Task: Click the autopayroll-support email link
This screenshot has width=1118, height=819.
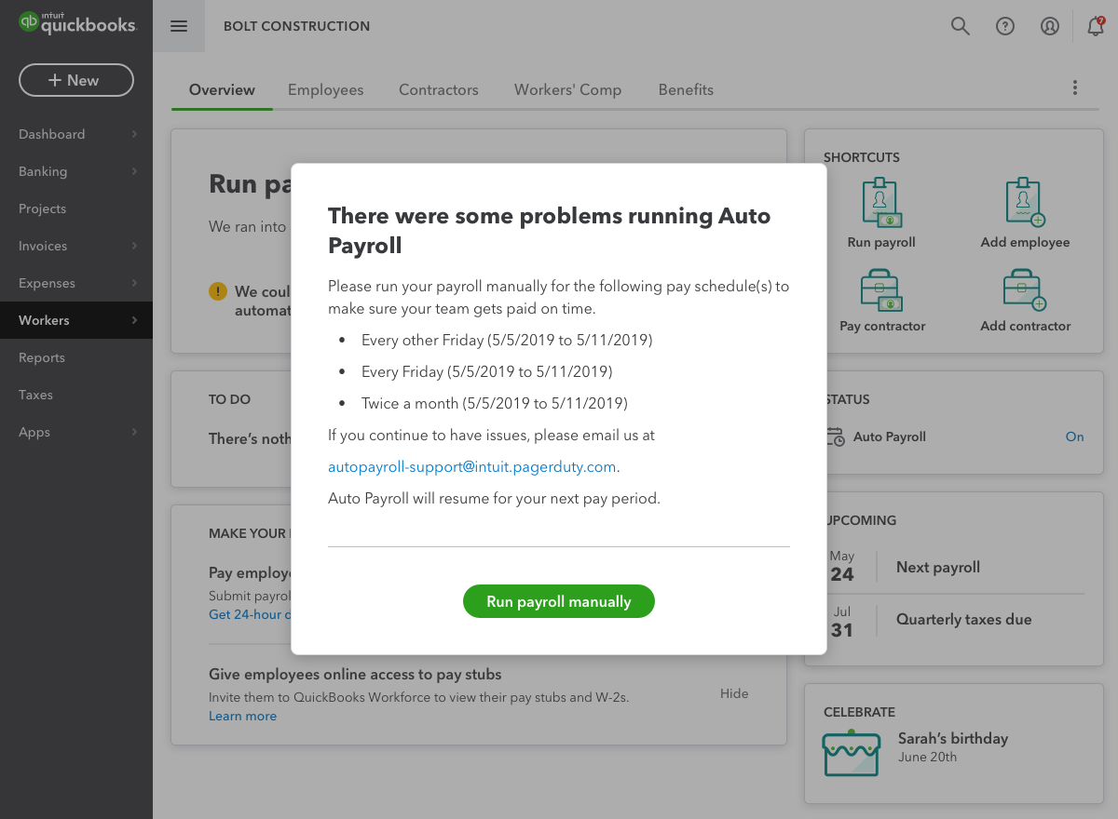Action: coord(472,466)
